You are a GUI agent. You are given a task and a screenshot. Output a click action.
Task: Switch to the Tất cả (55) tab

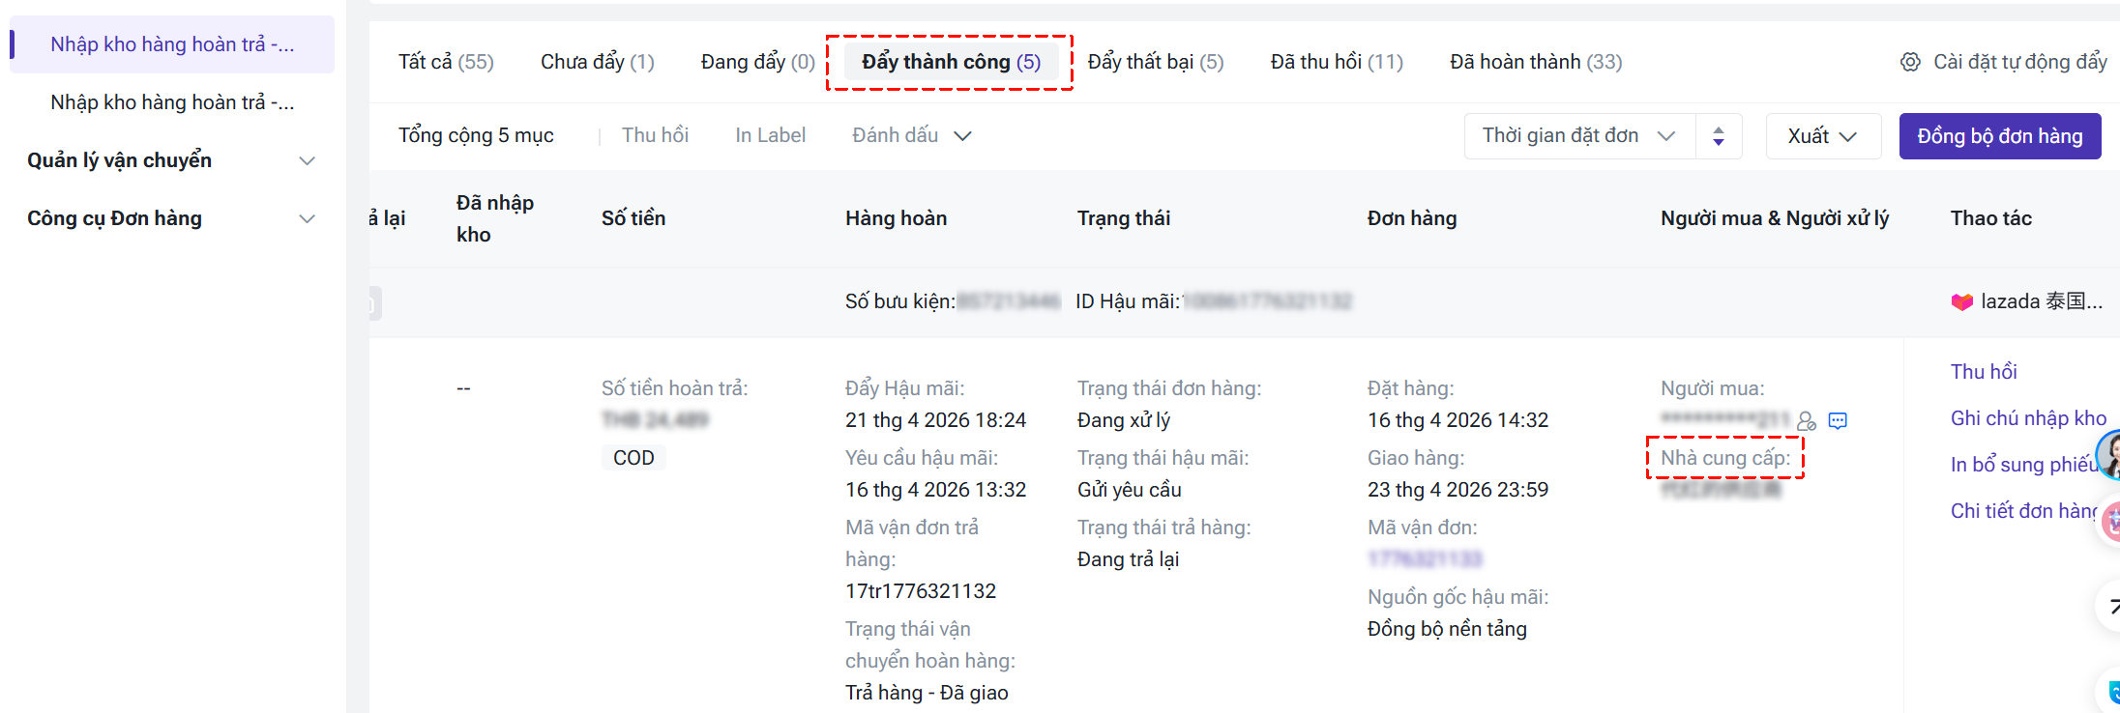[x=446, y=62]
